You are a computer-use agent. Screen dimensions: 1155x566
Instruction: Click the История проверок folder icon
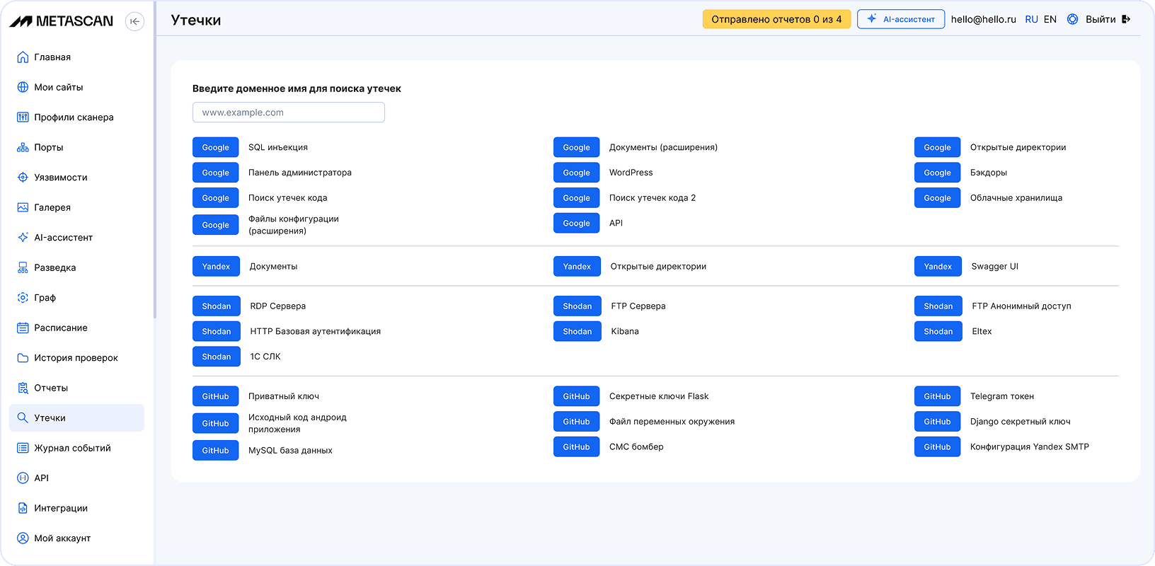23,358
